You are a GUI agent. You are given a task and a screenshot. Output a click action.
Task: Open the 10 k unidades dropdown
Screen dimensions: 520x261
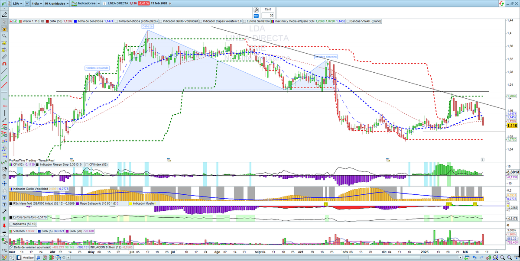[57, 3]
